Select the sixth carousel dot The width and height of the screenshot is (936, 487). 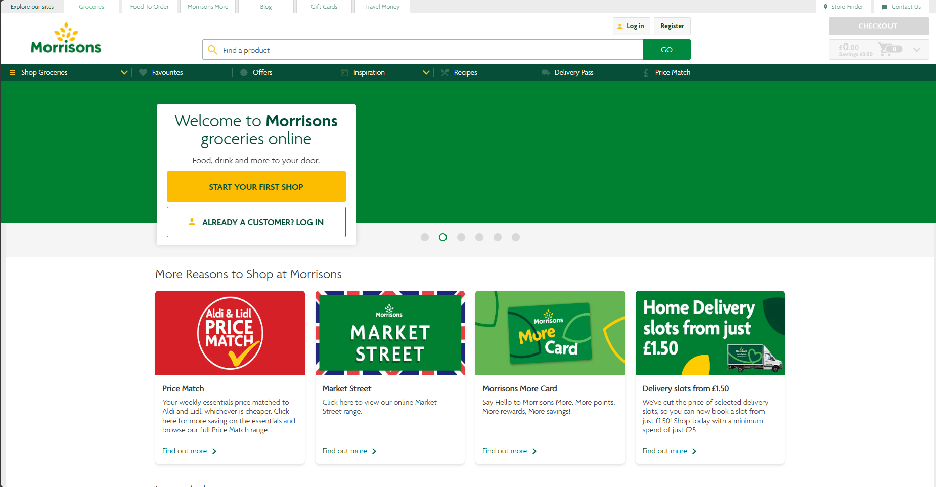point(516,237)
